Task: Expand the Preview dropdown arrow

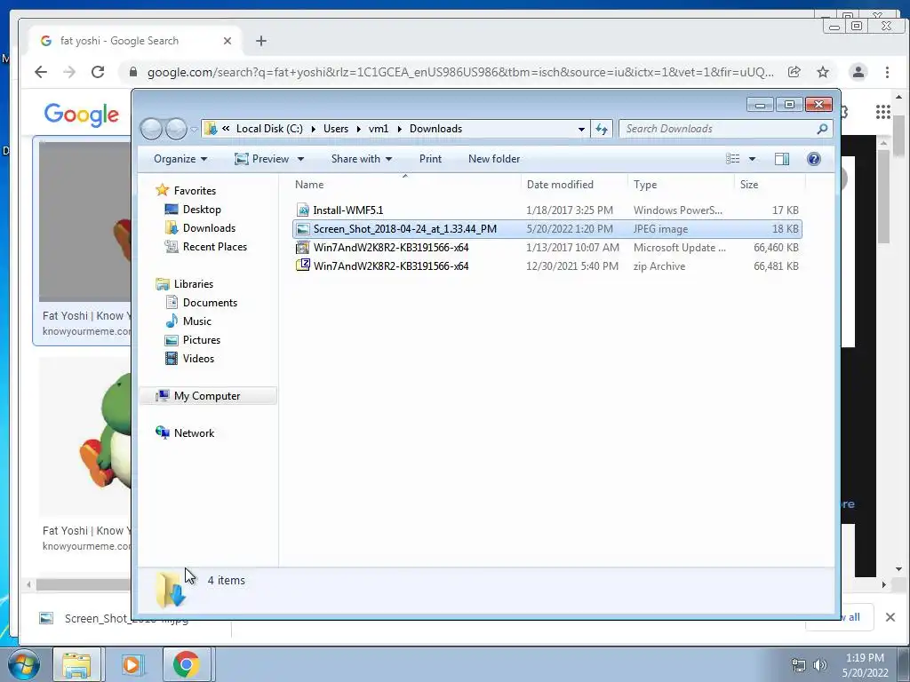Action: click(300, 159)
